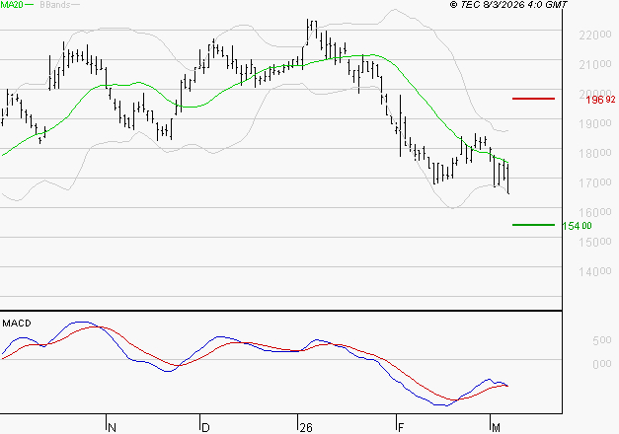Click the 210.00 price axis label
Image resolution: width=619 pixels, height=434 pixels.
pos(595,64)
